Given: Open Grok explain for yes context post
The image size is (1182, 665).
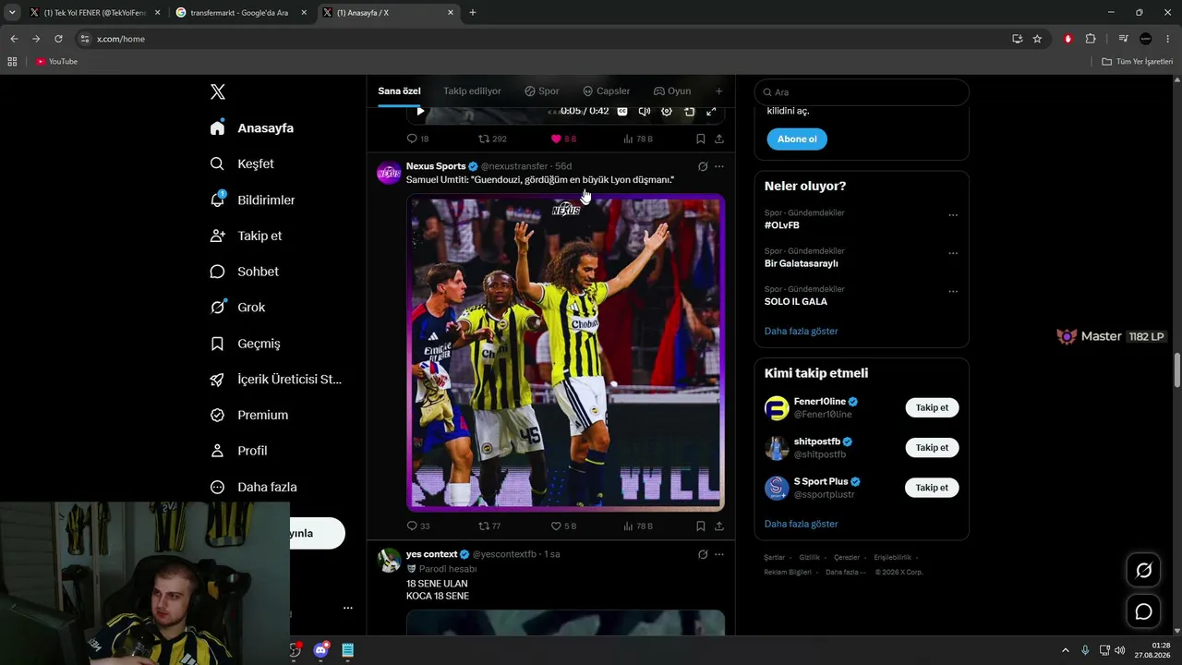Looking at the screenshot, I should [x=703, y=554].
